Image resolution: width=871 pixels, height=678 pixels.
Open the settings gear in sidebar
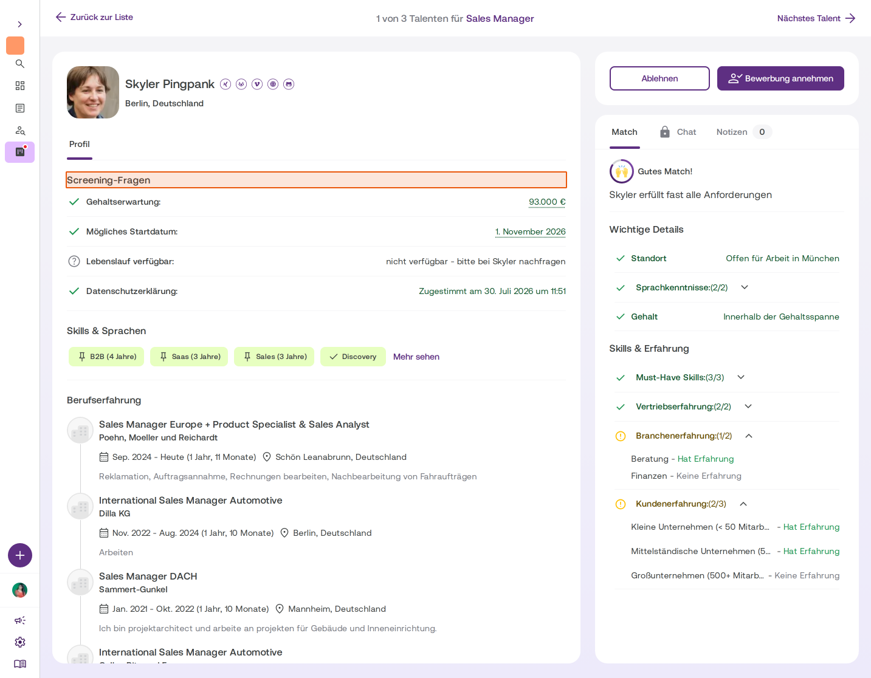pos(20,642)
